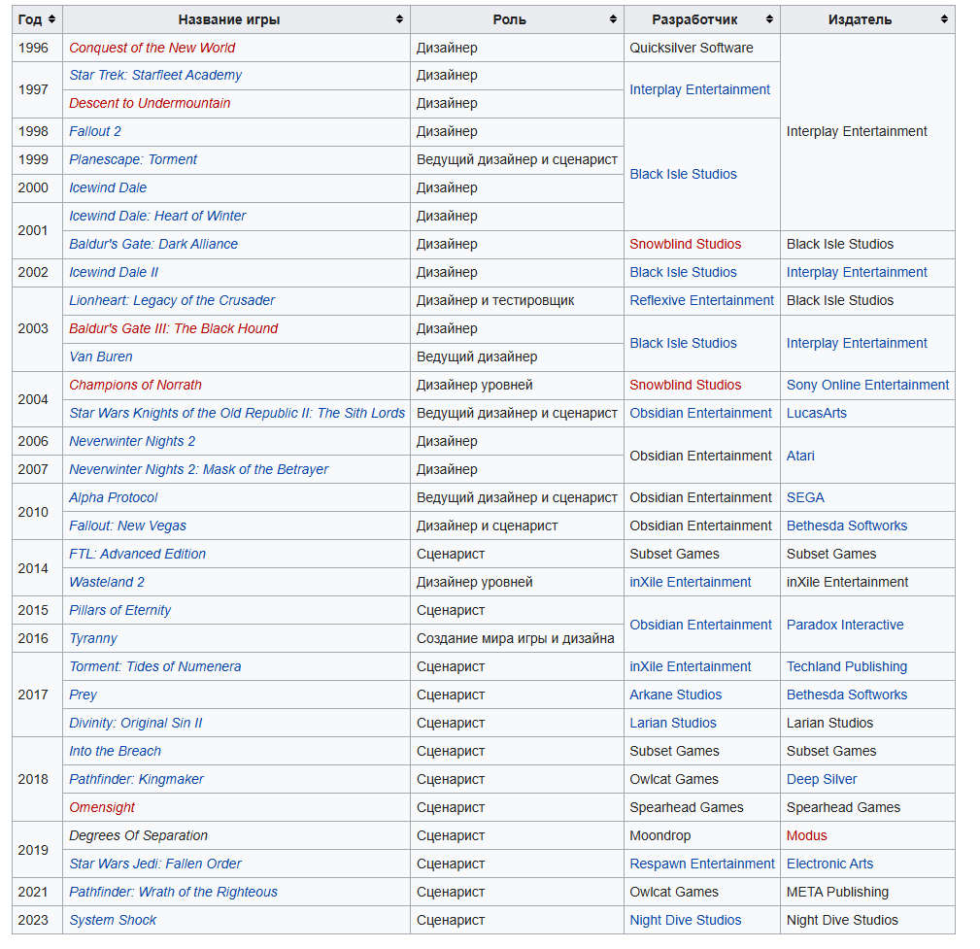The image size is (980, 949).
Task: Open Baldur's Gate III: The Black Hound
Action: pyautogui.click(x=173, y=328)
